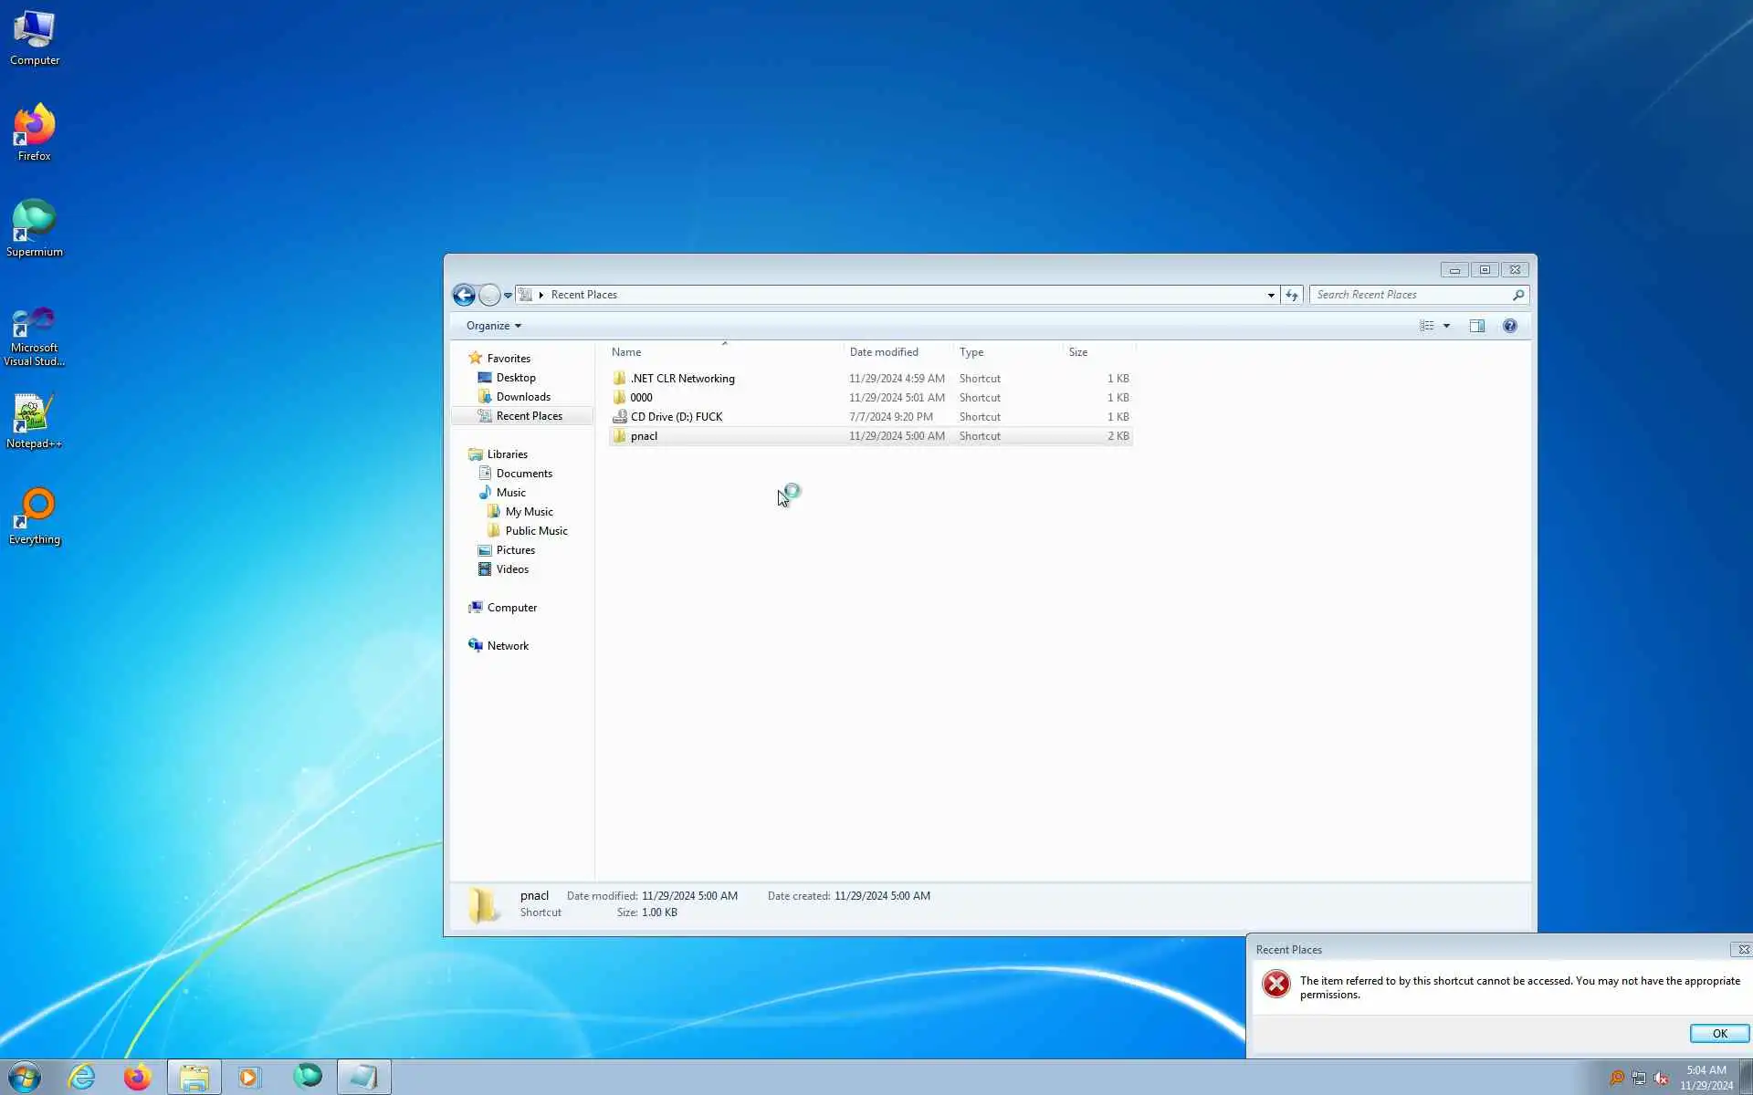Open the Everything desktop shortcut
The image size is (1753, 1095).
[34, 516]
